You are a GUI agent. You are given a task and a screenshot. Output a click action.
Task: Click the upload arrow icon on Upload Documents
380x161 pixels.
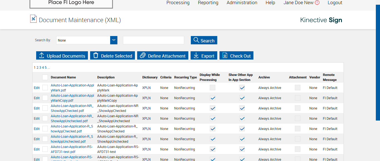42,55
